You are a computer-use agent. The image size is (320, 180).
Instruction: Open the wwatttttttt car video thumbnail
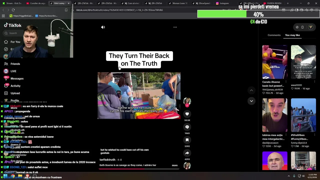(x=303, y=62)
